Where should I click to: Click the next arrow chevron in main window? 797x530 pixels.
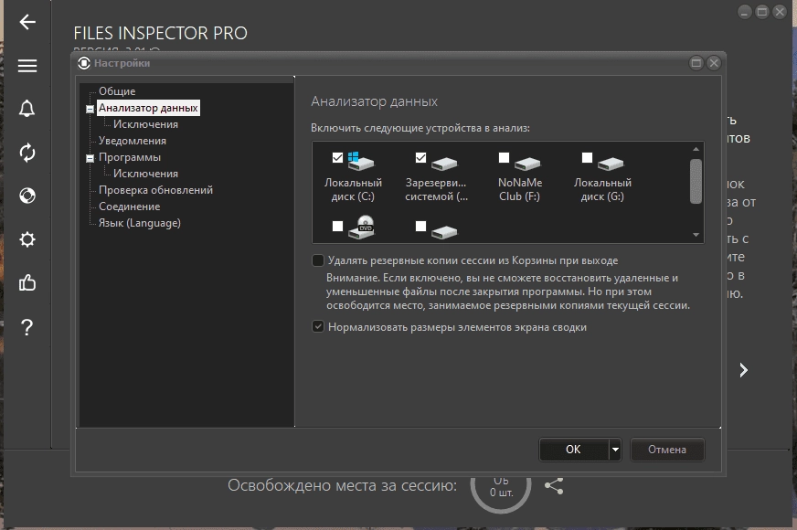(744, 370)
